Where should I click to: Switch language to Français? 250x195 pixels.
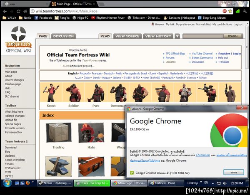97,74
